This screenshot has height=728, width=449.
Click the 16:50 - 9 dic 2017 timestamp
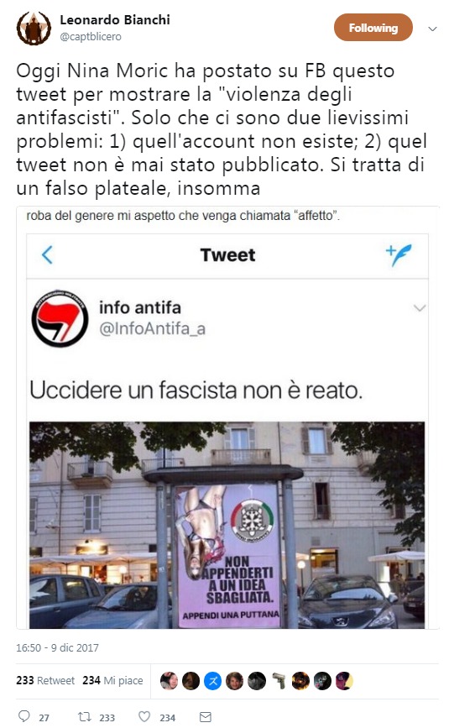coord(58,647)
